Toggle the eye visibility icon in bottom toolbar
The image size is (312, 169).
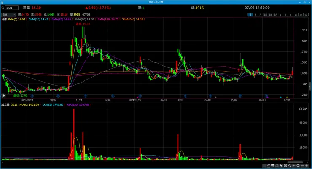pyautogui.click(x=294, y=166)
